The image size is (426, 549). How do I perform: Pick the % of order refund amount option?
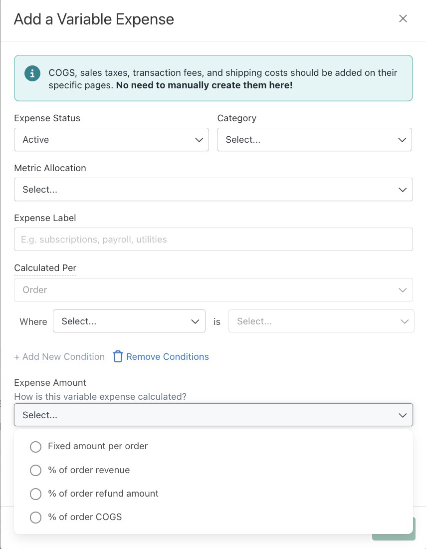[x=94, y=494]
